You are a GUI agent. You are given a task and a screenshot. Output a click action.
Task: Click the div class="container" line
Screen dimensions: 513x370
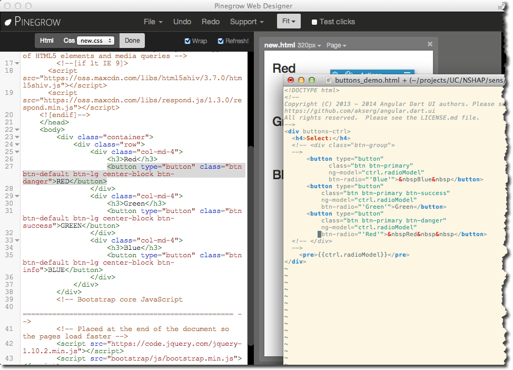point(105,137)
